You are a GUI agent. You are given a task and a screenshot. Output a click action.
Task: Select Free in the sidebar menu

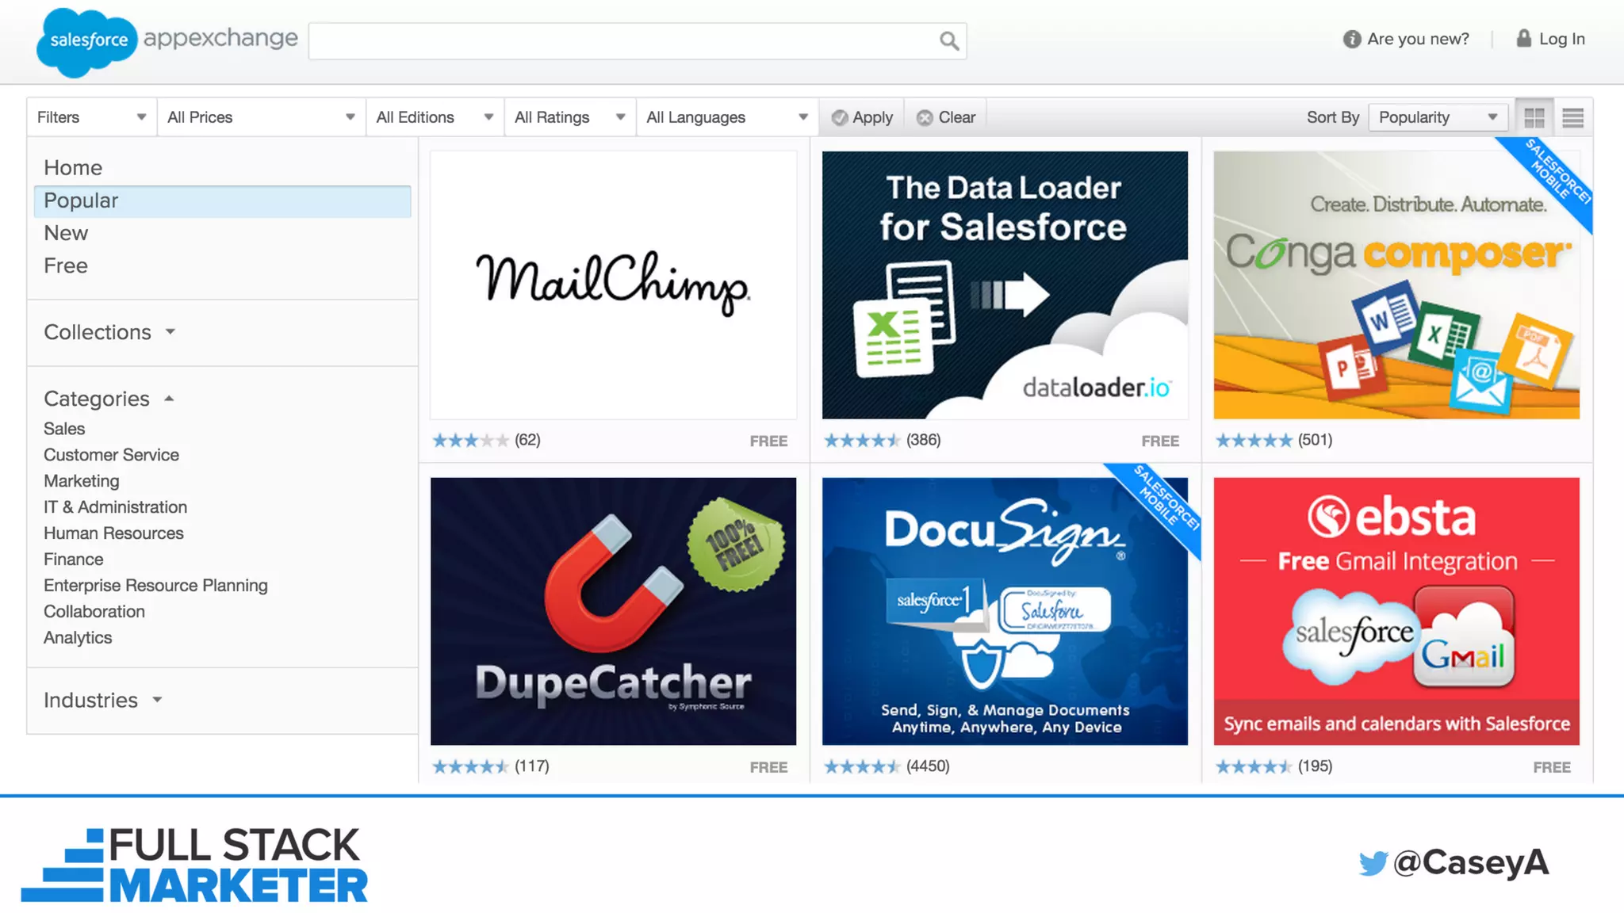pyautogui.click(x=66, y=265)
